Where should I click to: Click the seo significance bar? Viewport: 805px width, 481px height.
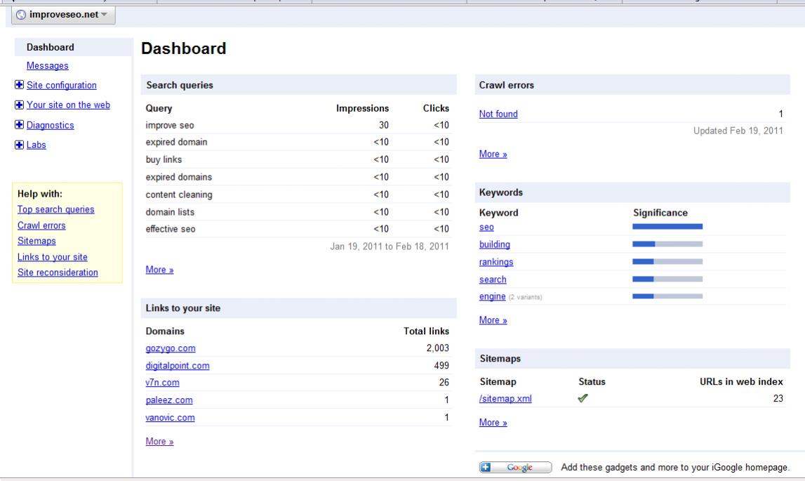pyautogui.click(x=667, y=227)
